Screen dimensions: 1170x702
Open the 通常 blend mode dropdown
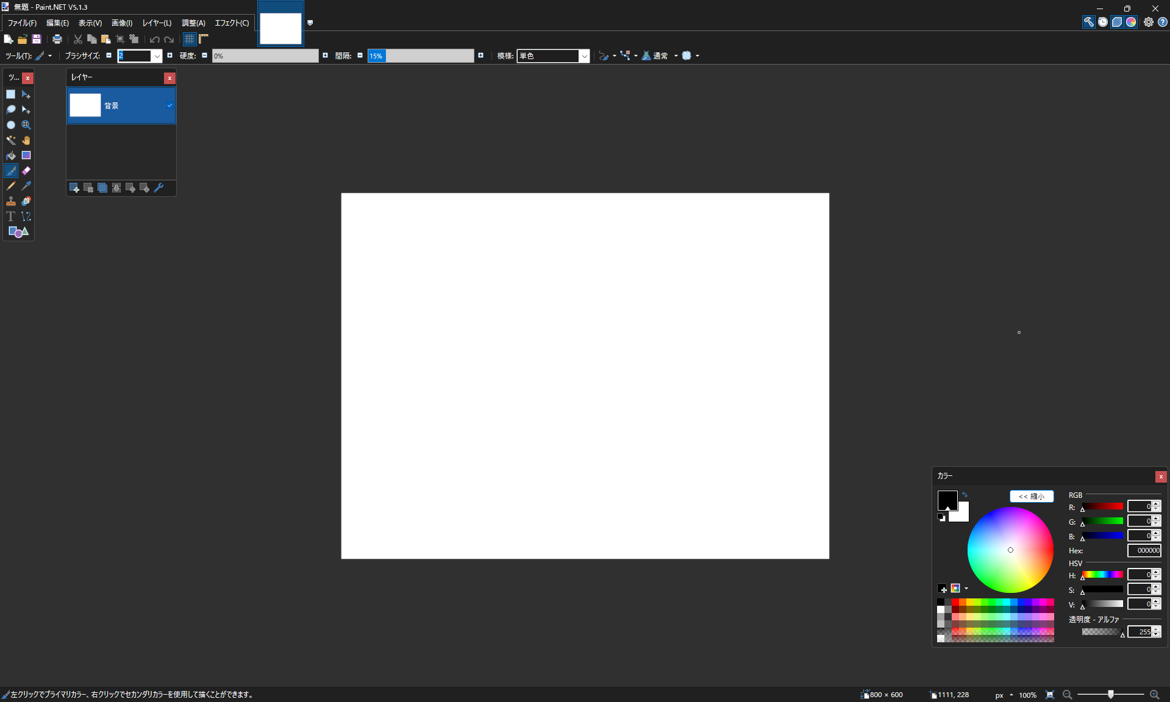point(676,56)
